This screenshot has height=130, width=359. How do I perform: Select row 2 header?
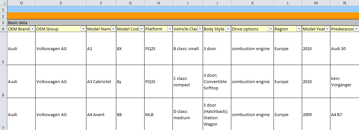3,16
